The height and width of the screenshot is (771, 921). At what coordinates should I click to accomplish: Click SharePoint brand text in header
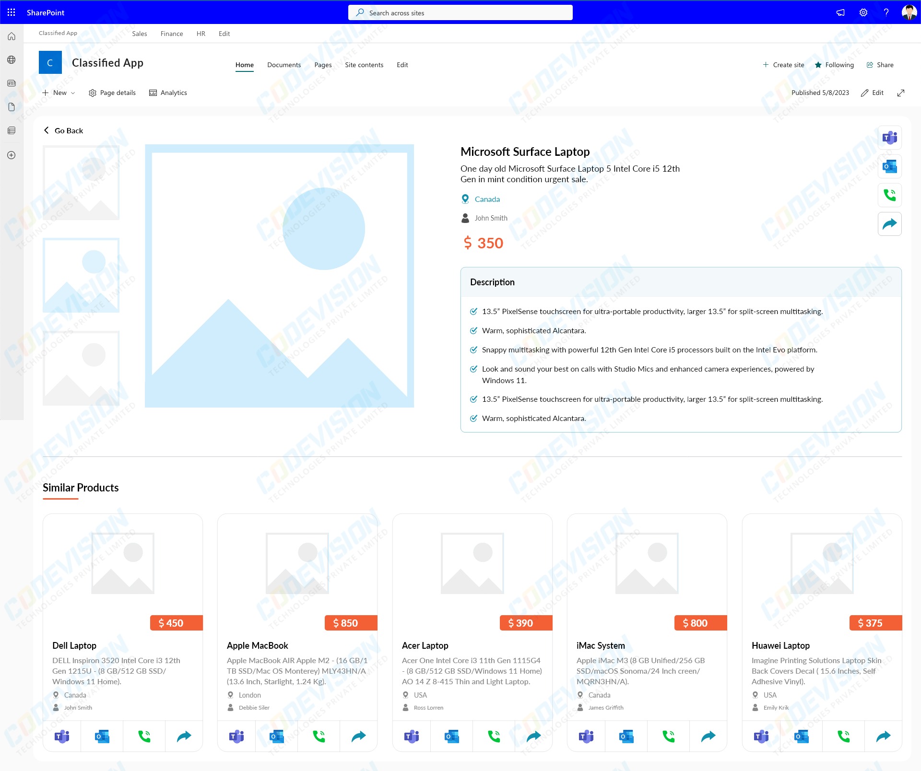46,12
